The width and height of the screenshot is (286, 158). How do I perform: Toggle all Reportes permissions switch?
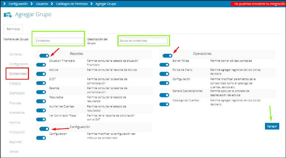[x=44, y=56]
